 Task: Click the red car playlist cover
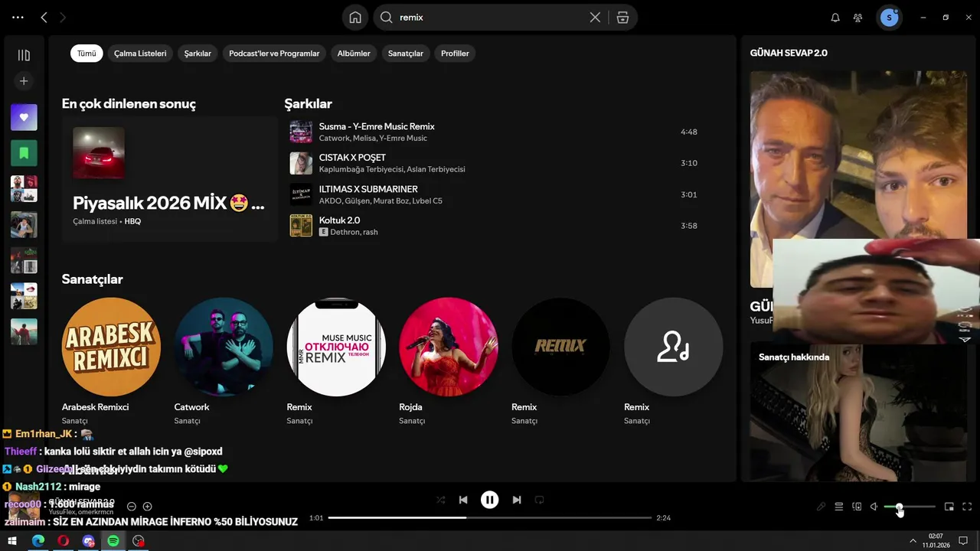coord(99,153)
